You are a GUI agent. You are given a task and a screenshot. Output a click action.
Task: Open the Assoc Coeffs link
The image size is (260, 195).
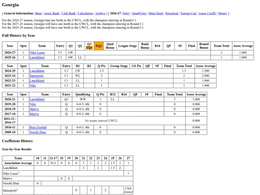pyautogui.click(x=207, y=13)
